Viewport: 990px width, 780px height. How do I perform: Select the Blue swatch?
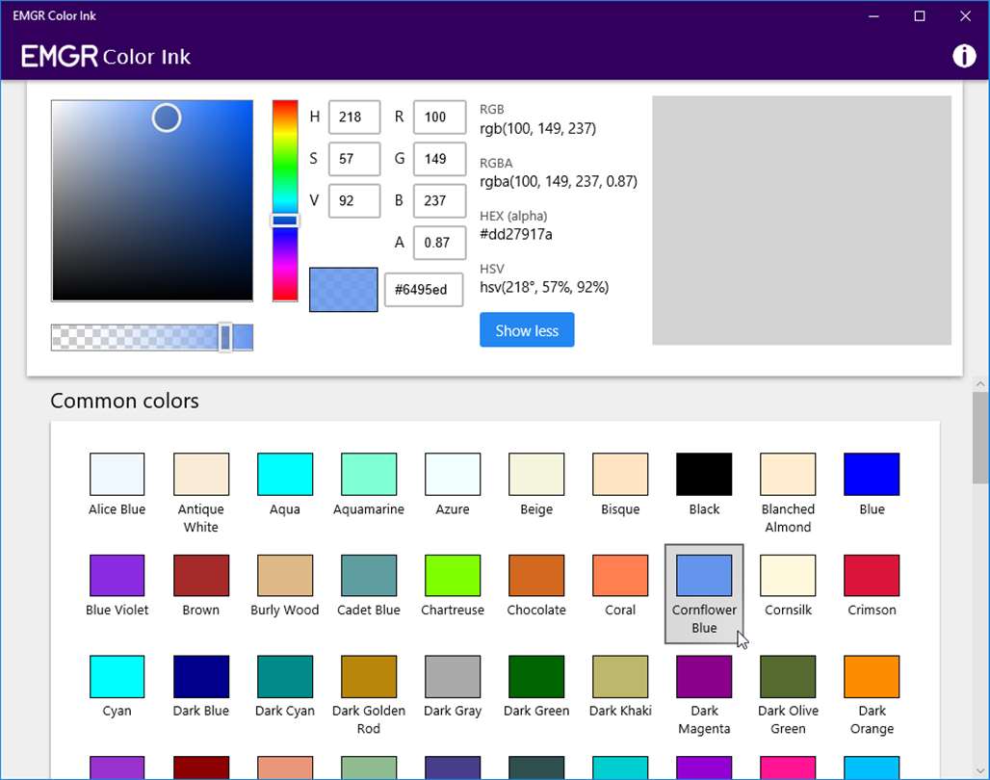[872, 474]
